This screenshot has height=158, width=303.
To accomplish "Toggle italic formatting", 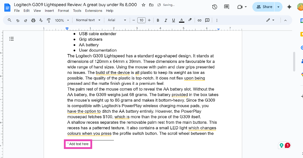I will pos(166,20).
